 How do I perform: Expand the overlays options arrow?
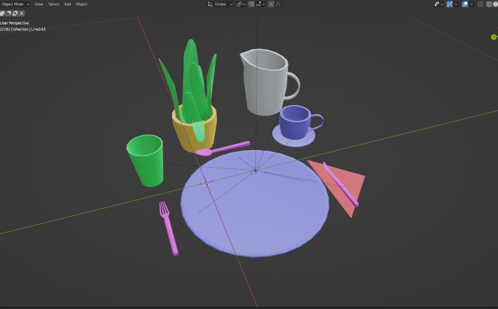[473, 4]
